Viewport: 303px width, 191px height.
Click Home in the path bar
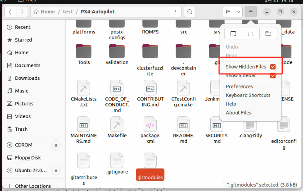[44, 12]
